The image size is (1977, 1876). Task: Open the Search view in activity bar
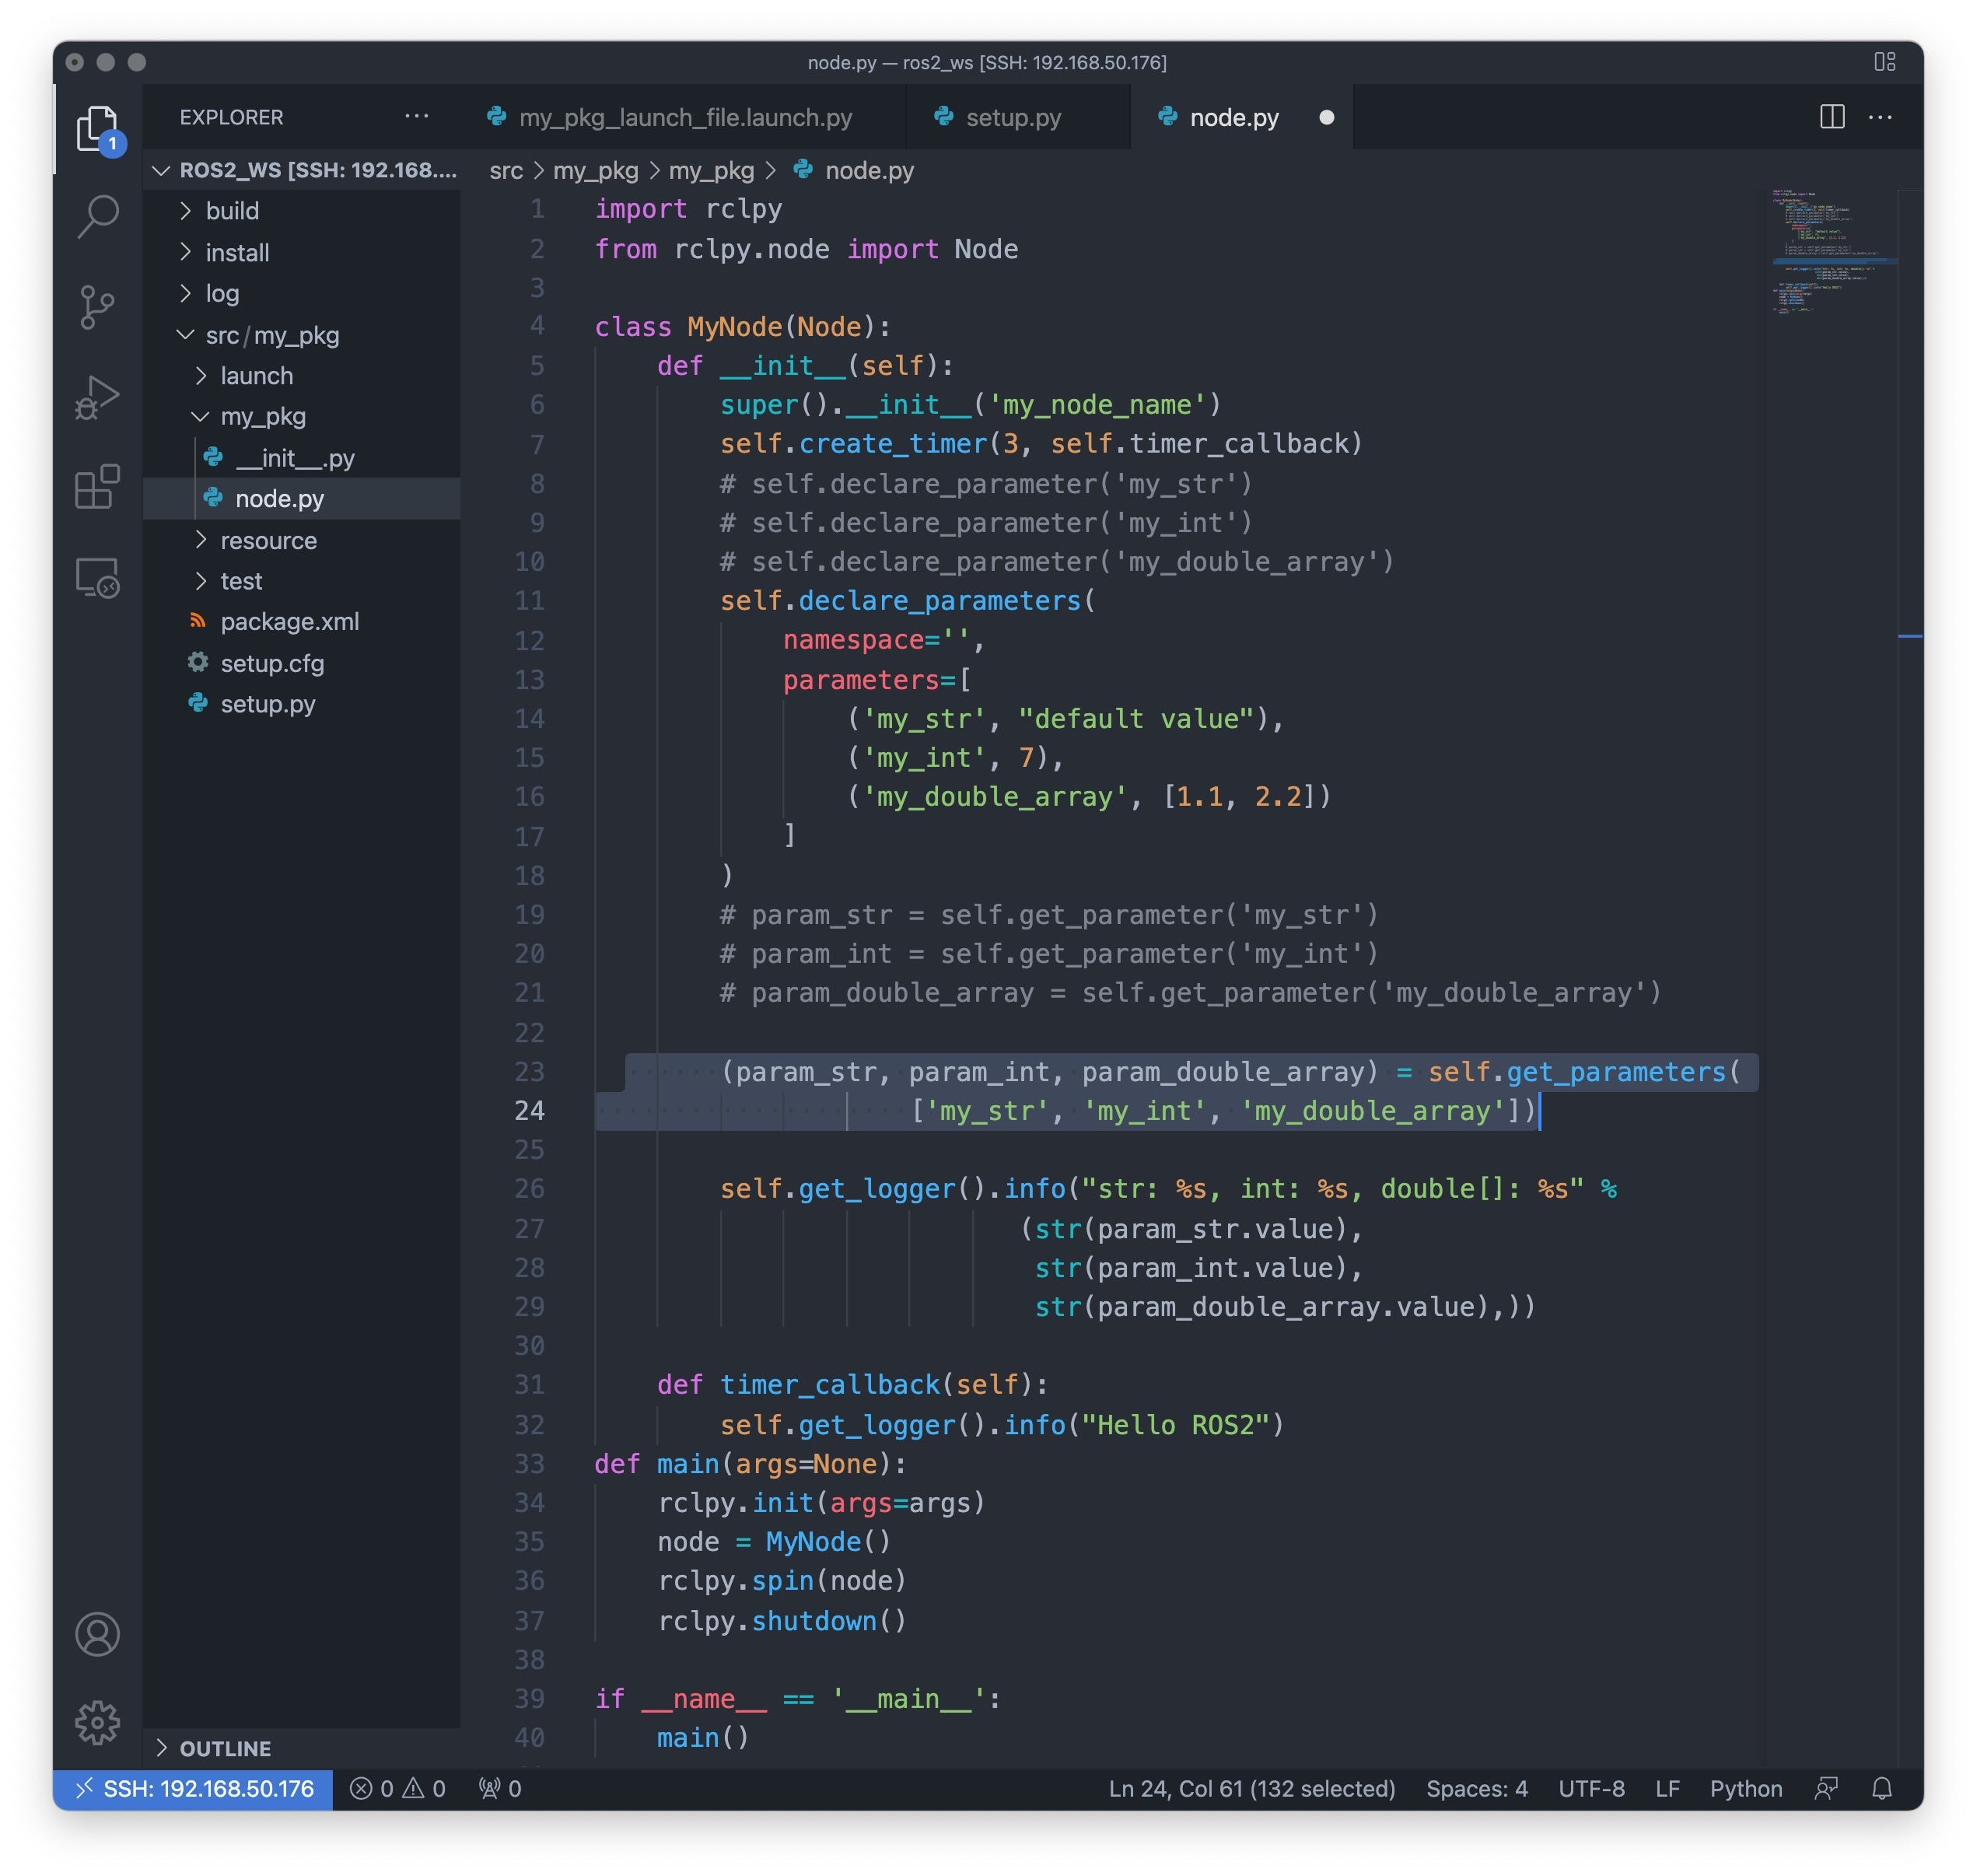pos(97,216)
